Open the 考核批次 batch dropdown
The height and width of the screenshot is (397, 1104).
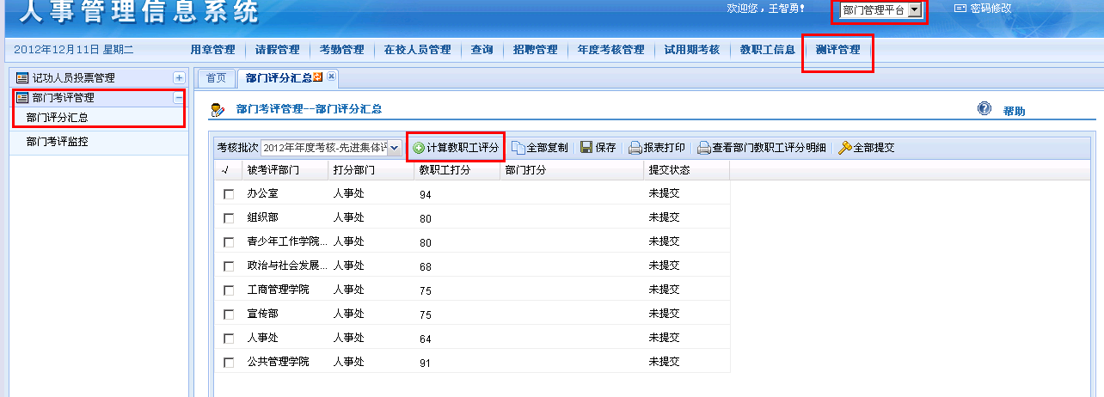[395, 148]
